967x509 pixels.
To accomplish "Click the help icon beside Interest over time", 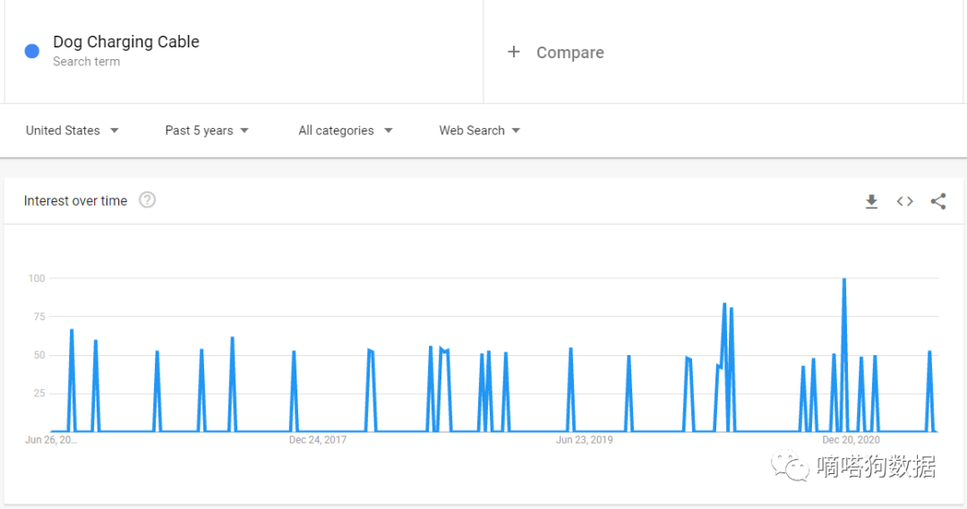I will pos(148,200).
